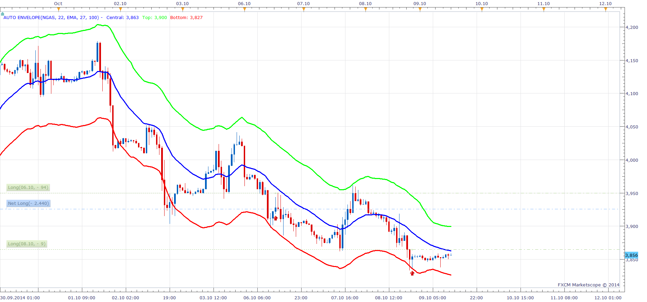The width and height of the screenshot is (647, 302).
Task: Click the orange 11.10 date marker triangle
Action: 544,9
